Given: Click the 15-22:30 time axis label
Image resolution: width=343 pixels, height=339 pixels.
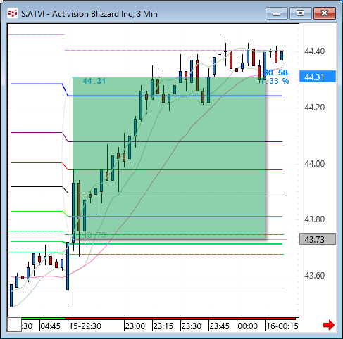Looking at the screenshot, I should coord(85,326).
